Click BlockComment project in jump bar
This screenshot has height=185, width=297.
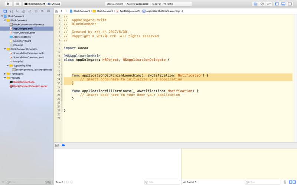[x=80, y=11]
